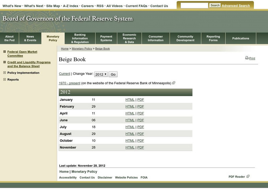Focus the site search input field
Image resolution: width=268 pixels, height=189 pixels.
[194, 5]
